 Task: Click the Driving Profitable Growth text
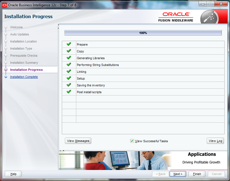click(201, 162)
